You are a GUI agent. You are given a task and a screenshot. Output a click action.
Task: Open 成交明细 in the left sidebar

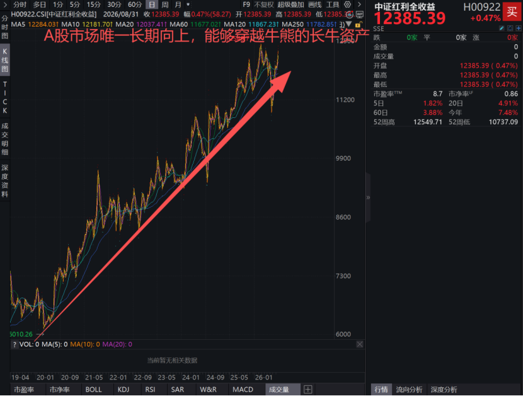[x=4, y=139]
